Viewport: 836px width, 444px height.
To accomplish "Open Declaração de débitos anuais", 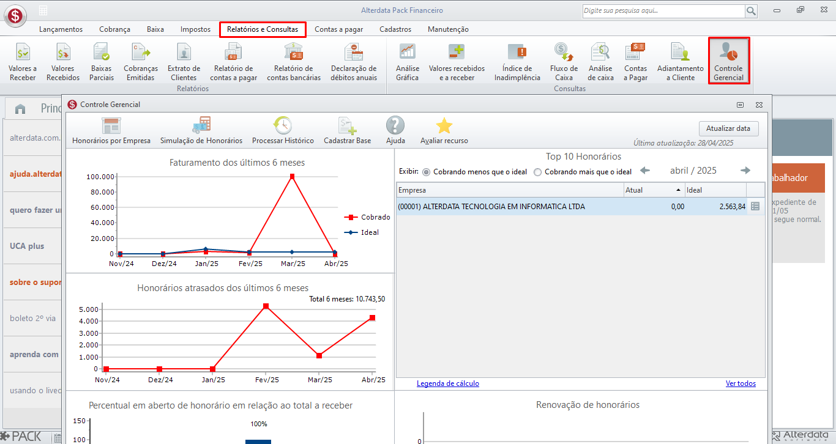I will (x=354, y=62).
